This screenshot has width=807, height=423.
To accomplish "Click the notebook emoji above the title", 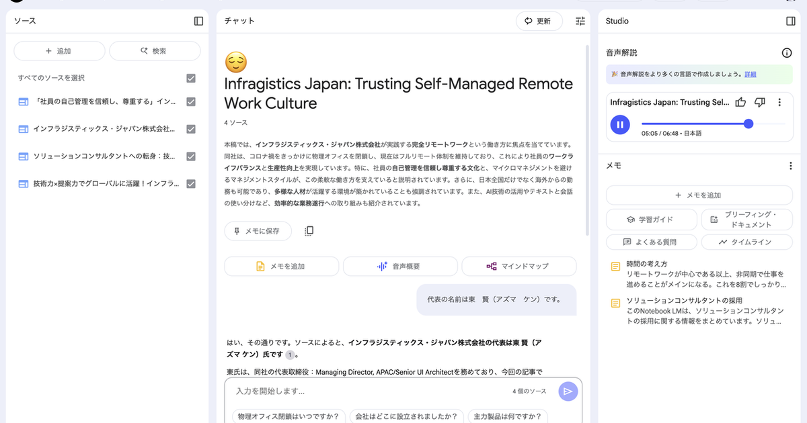I will pos(236,62).
